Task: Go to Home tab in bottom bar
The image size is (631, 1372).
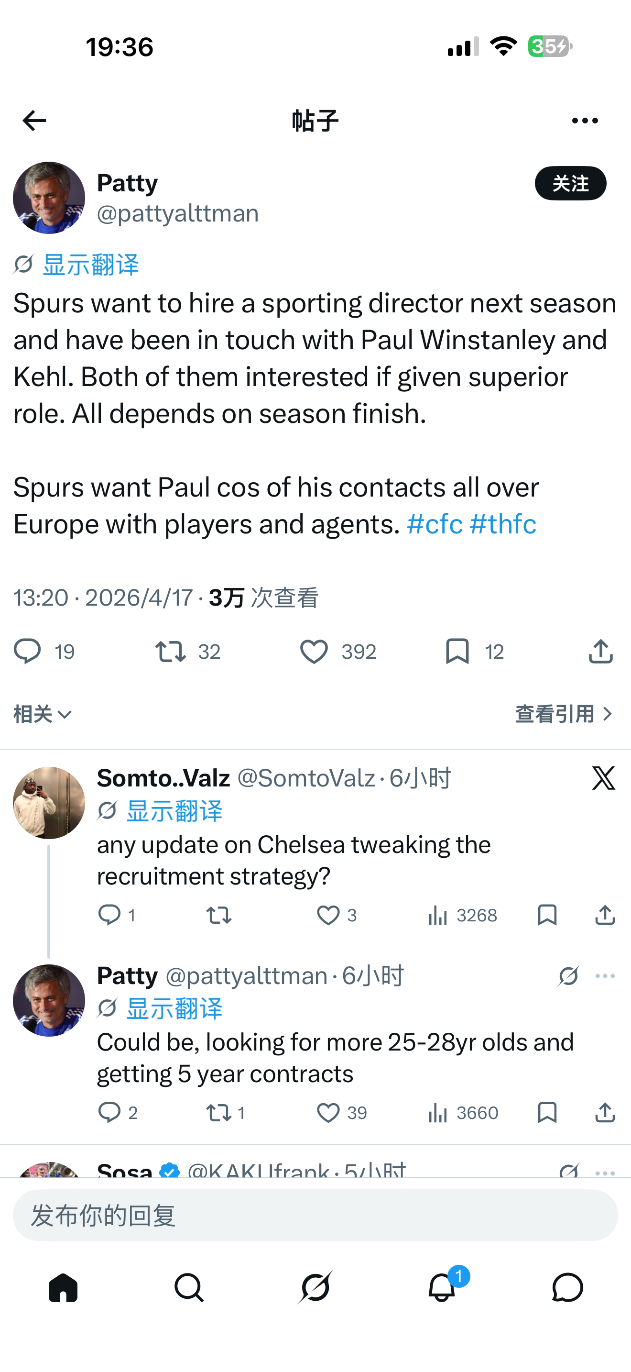Action: coord(63,1288)
